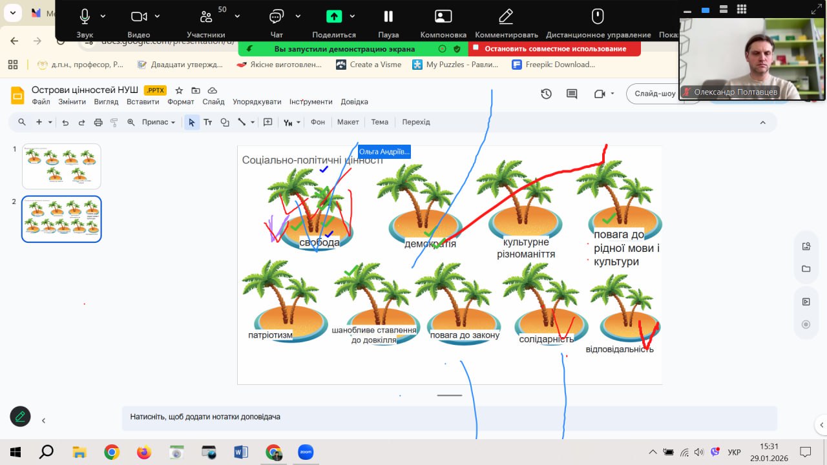Pause screen sharing with the Пауза button
Viewport: 827px width, 465px height.
pos(388,17)
